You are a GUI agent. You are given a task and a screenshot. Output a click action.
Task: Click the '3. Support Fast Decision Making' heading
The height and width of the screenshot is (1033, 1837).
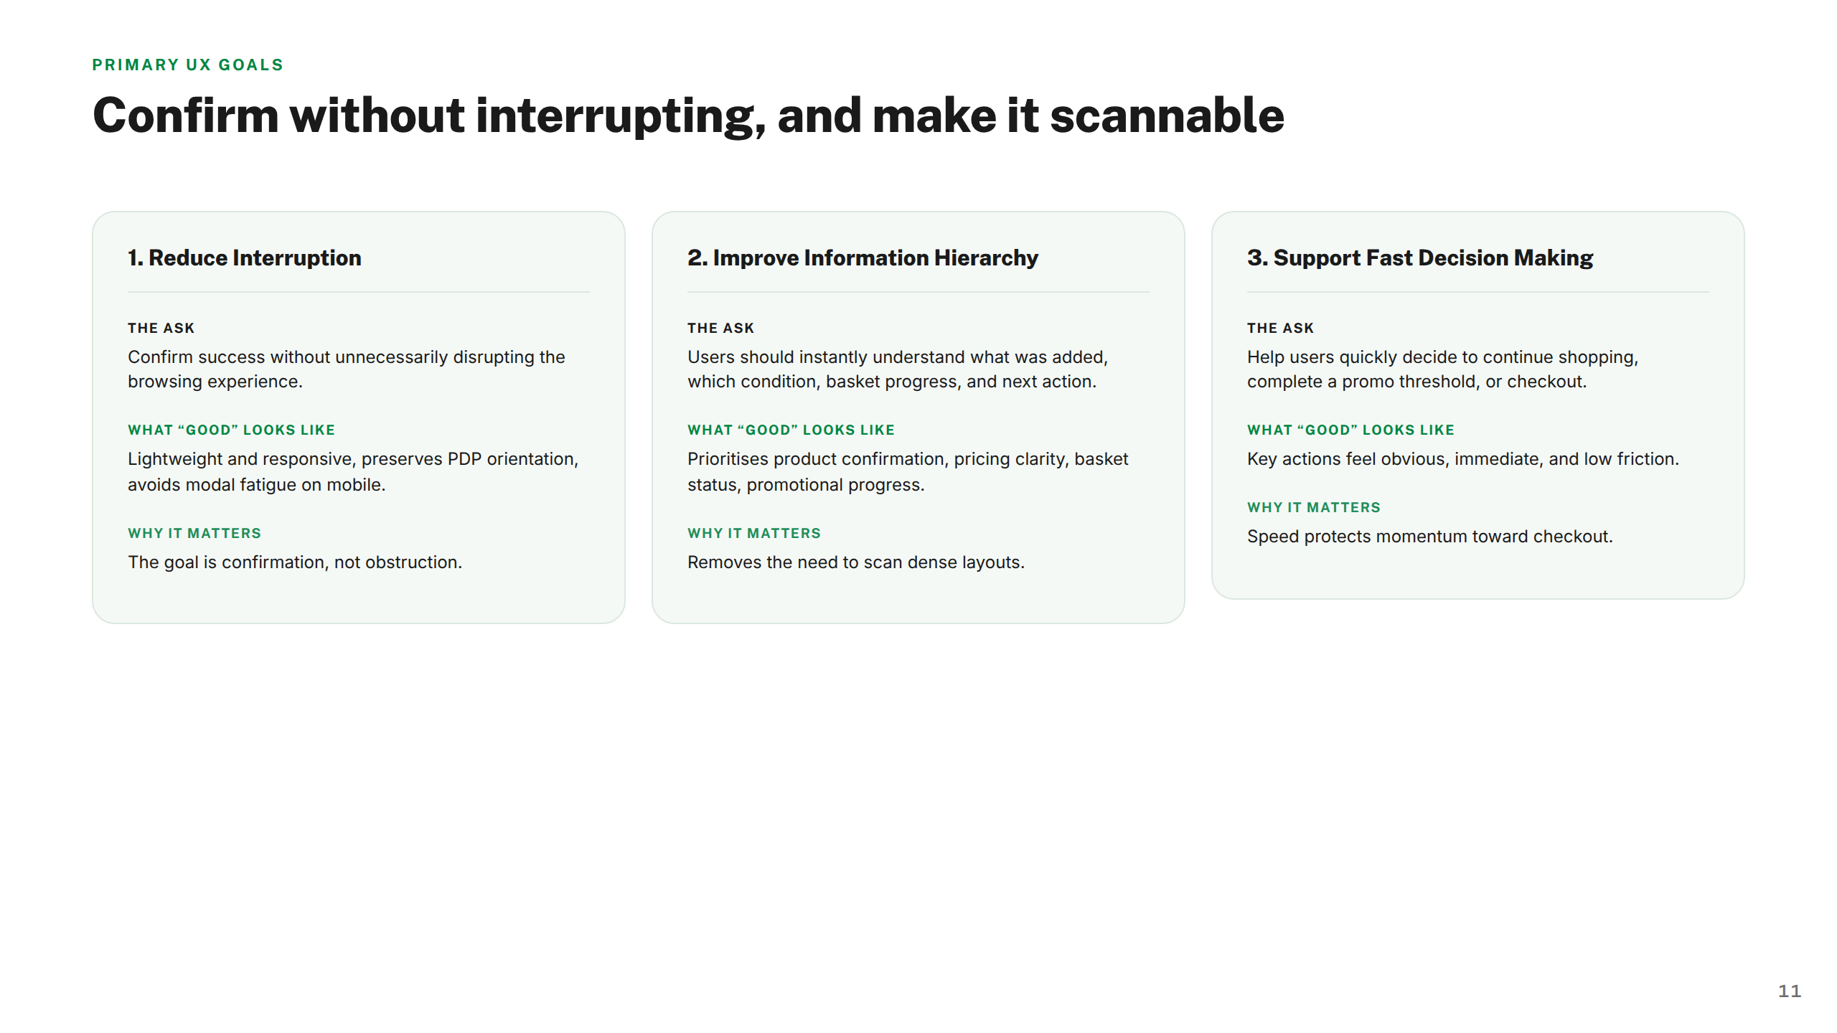1419,258
